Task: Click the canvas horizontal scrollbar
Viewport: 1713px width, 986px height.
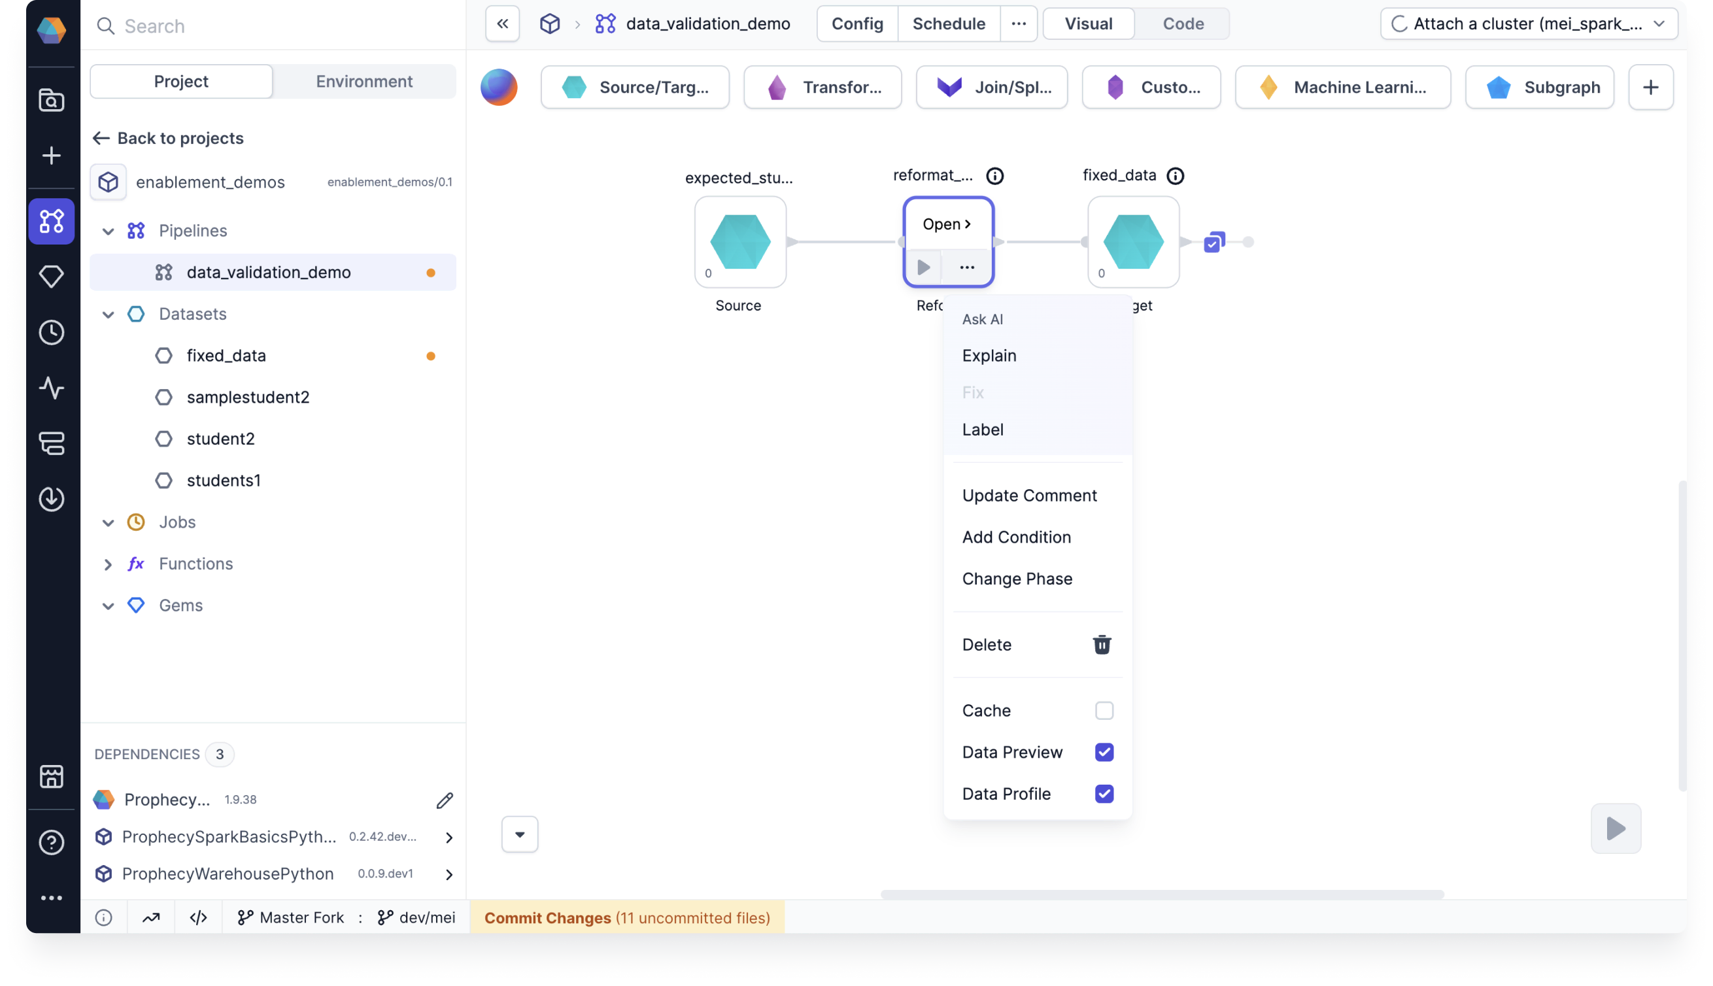Action: [x=1162, y=894]
